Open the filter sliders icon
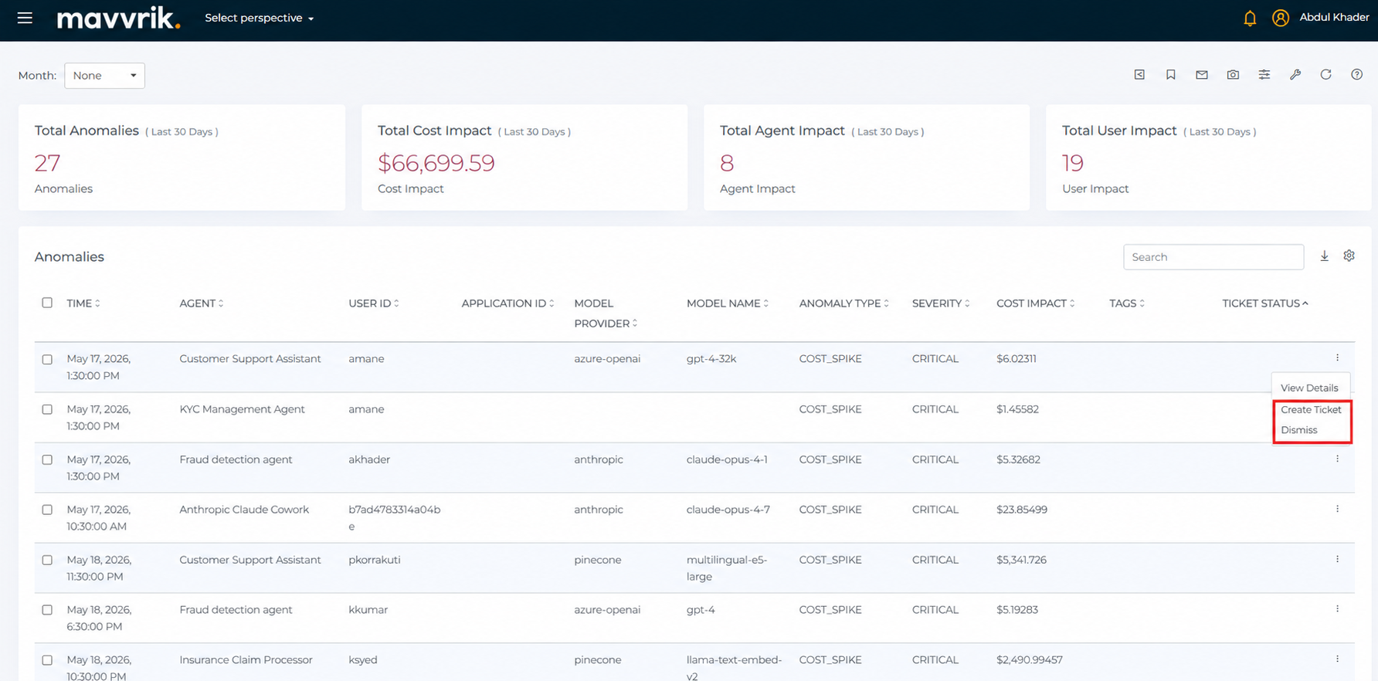The image size is (1378, 681). (x=1264, y=75)
